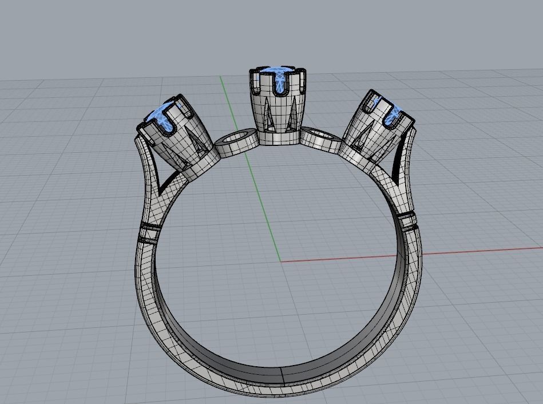Select the center prong setting on ring
This screenshot has width=543, height=404.
(278, 106)
